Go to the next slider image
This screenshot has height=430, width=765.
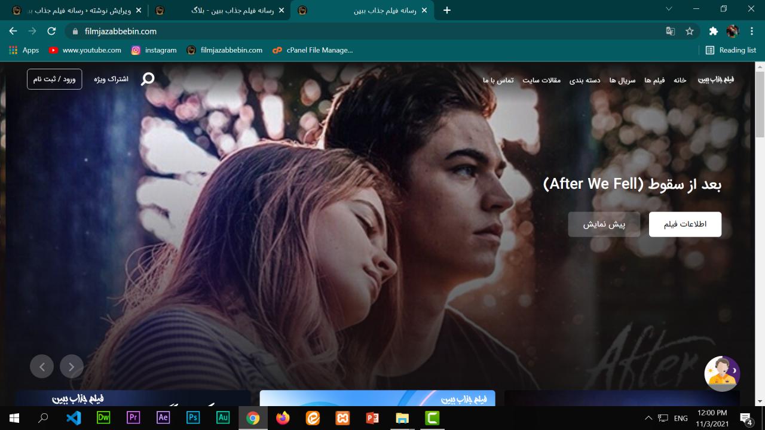pyautogui.click(x=72, y=367)
